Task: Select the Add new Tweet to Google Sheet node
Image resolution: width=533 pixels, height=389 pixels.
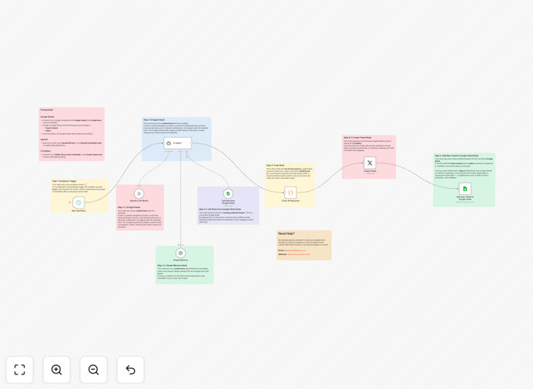Action: pyautogui.click(x=465, y=189)
